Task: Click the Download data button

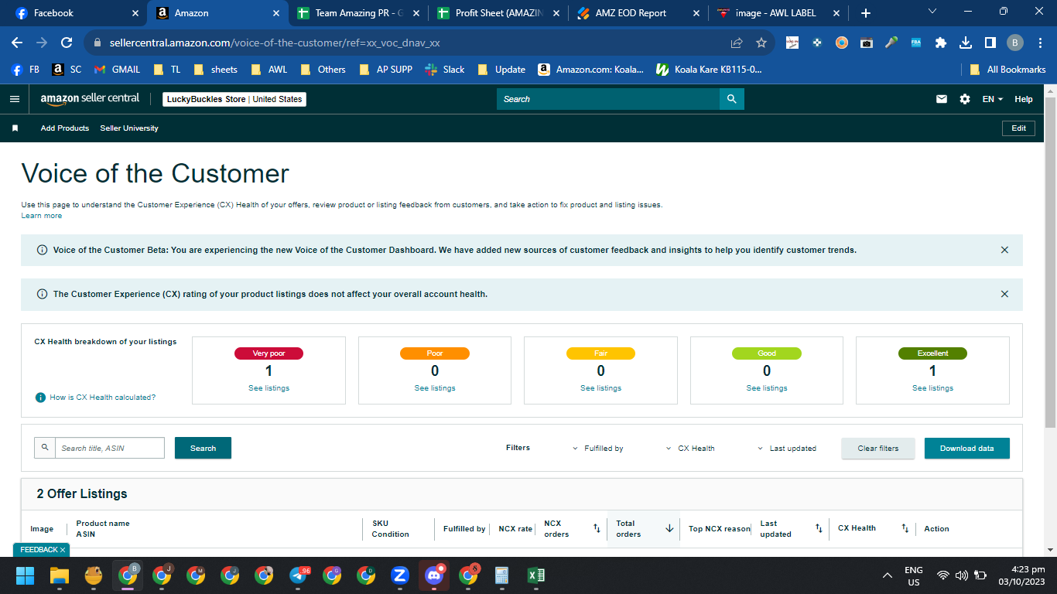Action: click(967, 449)
